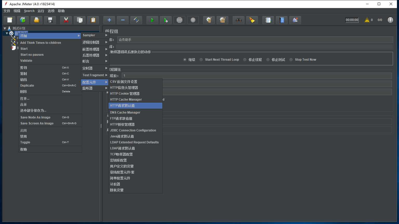Click the warning triangle log icon
Image resolution: width=399 pixels, height=224 pixels.
pyautogui.click(x=367, y=20)
